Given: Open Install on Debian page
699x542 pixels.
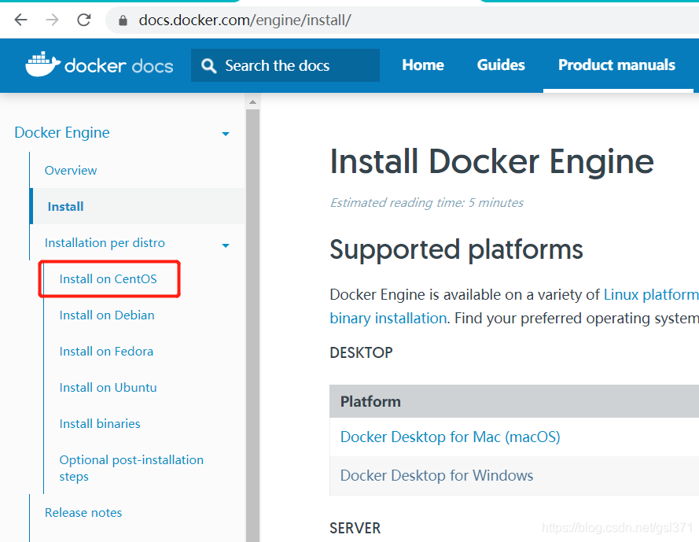Looking at the screenshot, I should point(107,315).
